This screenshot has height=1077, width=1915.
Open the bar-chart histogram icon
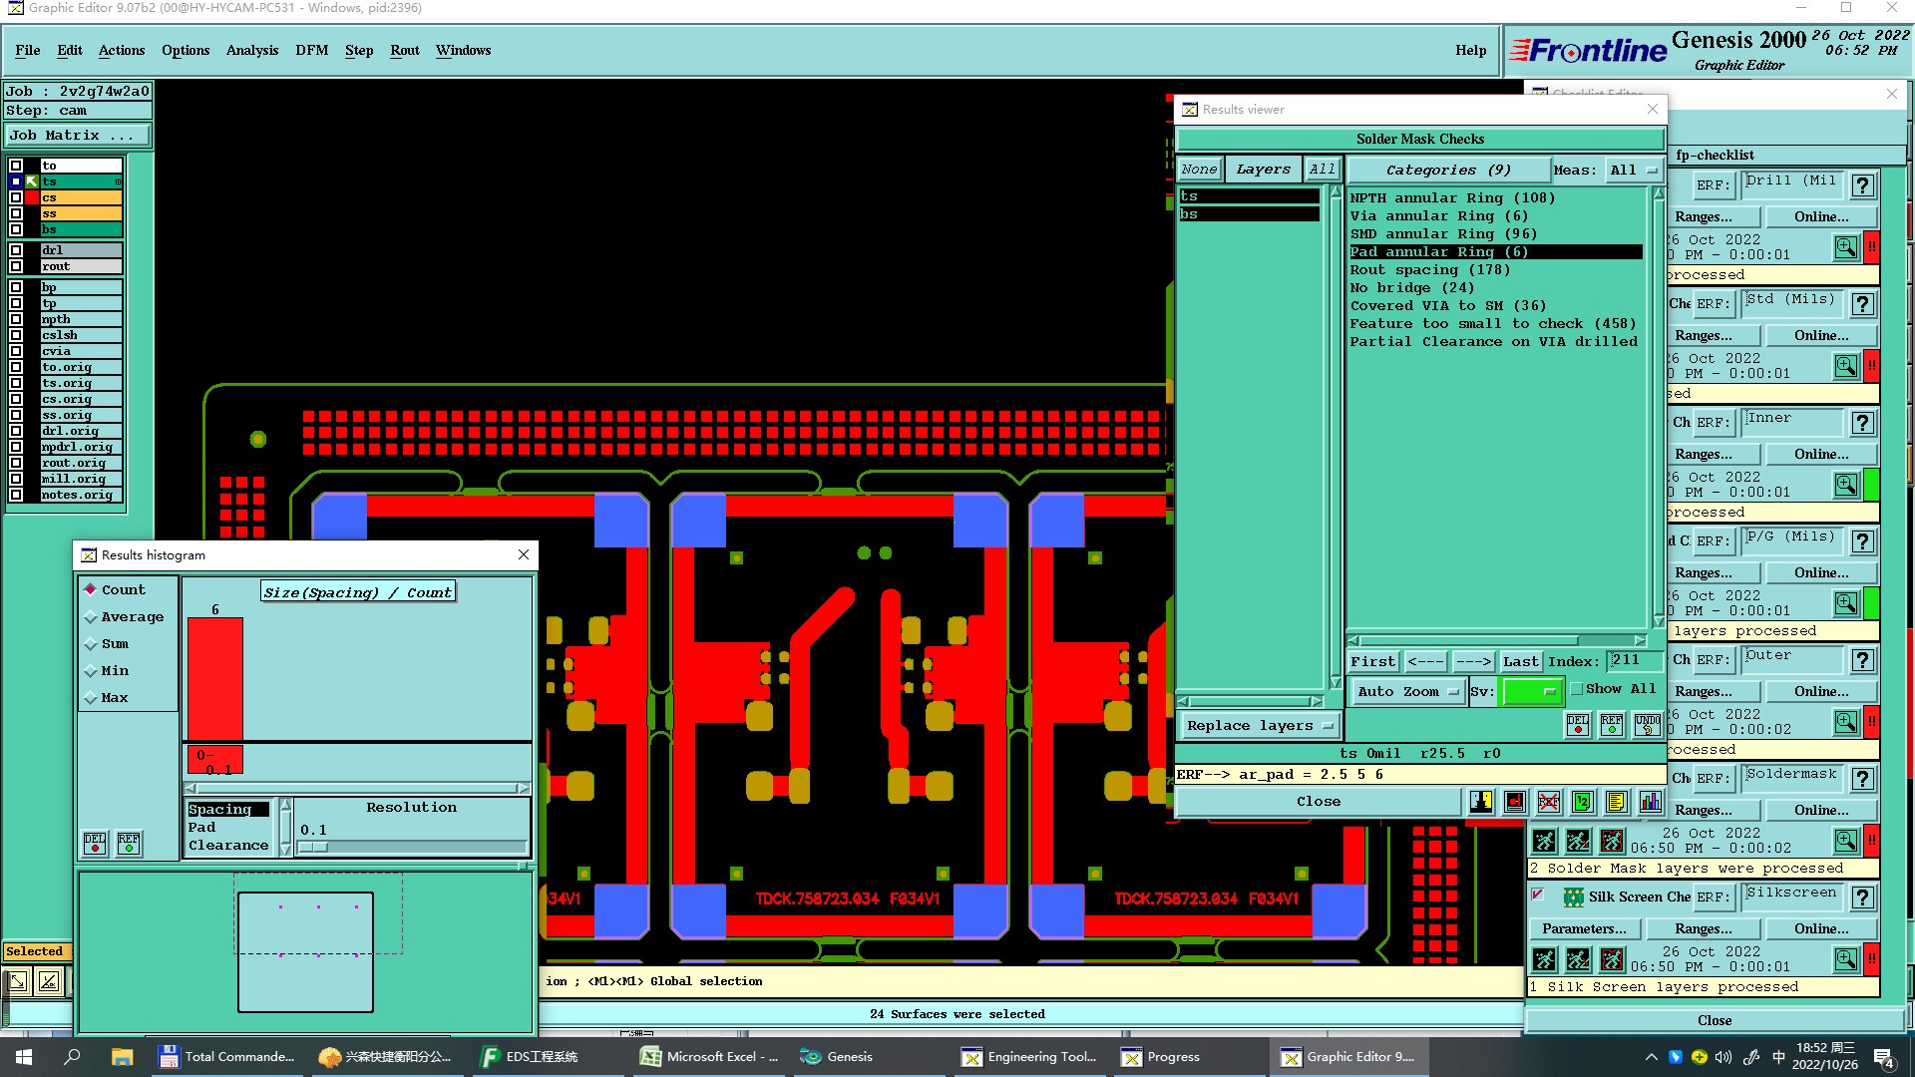tap(1651, 802)
